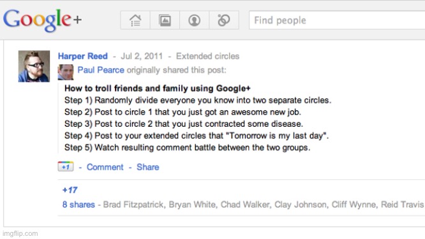Viewport: 425px width, 239px height.
Task: Click the +17 count
Action: click(70, 190)
